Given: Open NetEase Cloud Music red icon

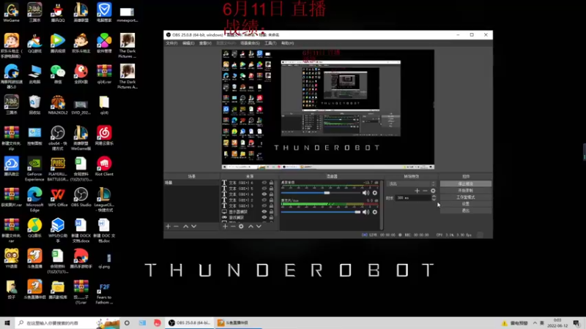Looking at the screenshot, I should pos(104,135).
